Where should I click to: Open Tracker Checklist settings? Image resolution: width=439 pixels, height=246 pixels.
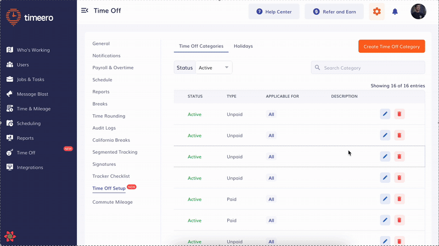[111, 176]
